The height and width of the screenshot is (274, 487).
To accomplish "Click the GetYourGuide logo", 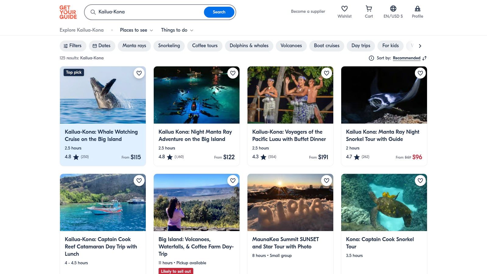I will pyautogui.click(x=68, y=12).
